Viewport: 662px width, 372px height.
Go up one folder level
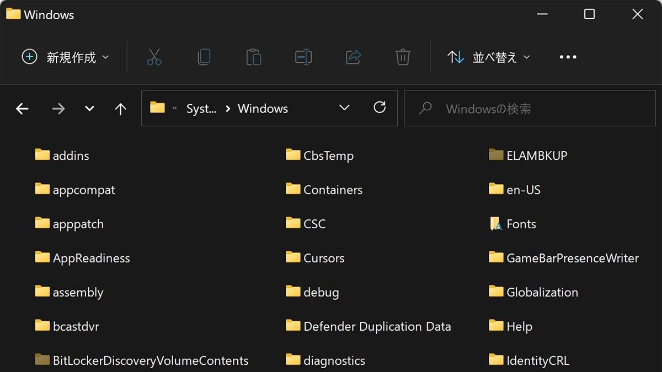coord(120,109)
